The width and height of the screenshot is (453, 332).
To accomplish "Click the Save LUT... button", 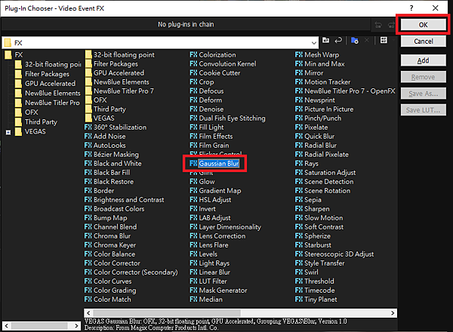I will (424, 110).
